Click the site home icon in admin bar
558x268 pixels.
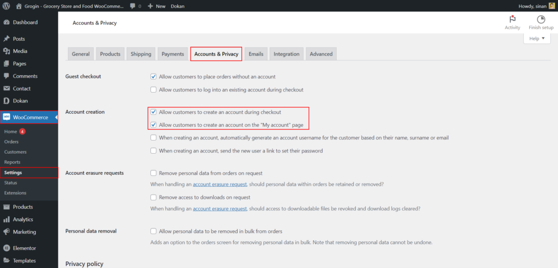19,6
